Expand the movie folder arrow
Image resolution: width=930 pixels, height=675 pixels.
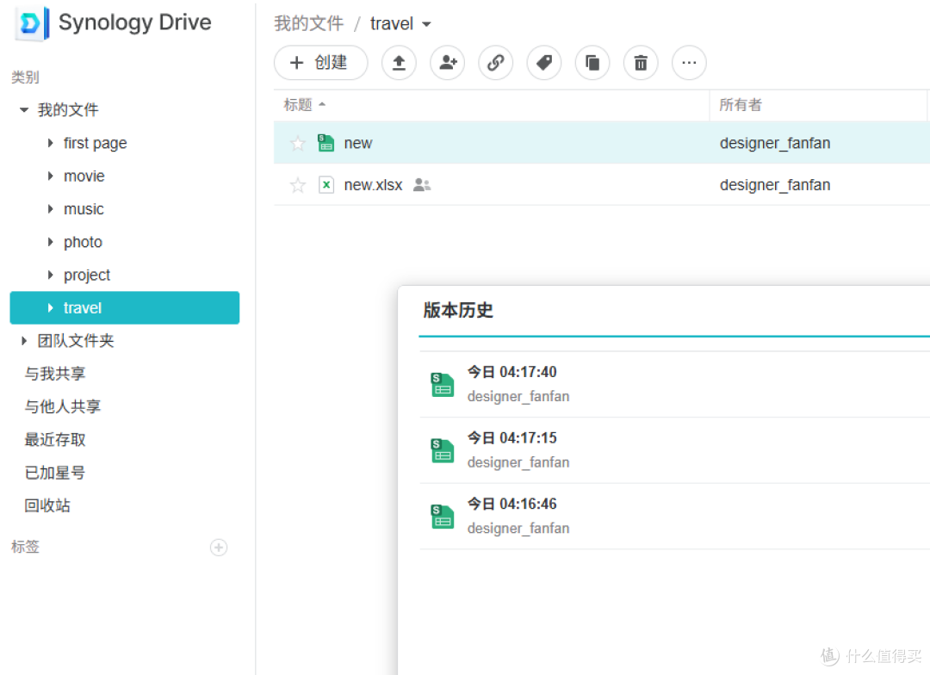[51, 176]
